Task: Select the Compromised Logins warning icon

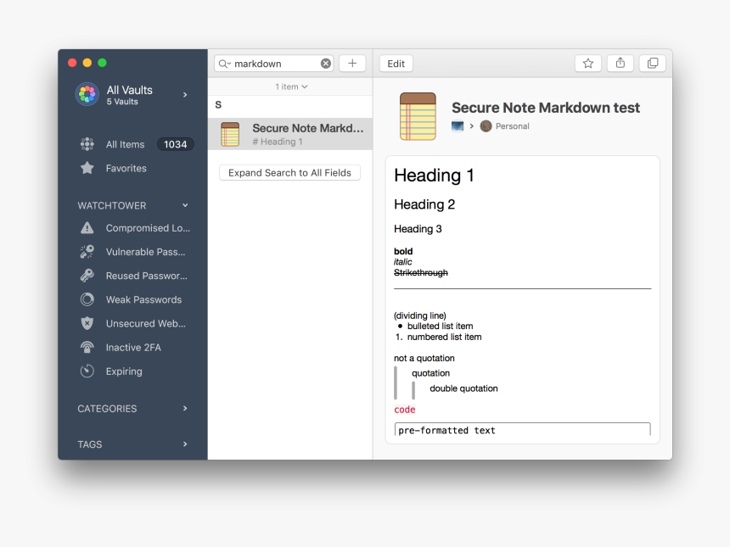Action: [x=87, y=227]
